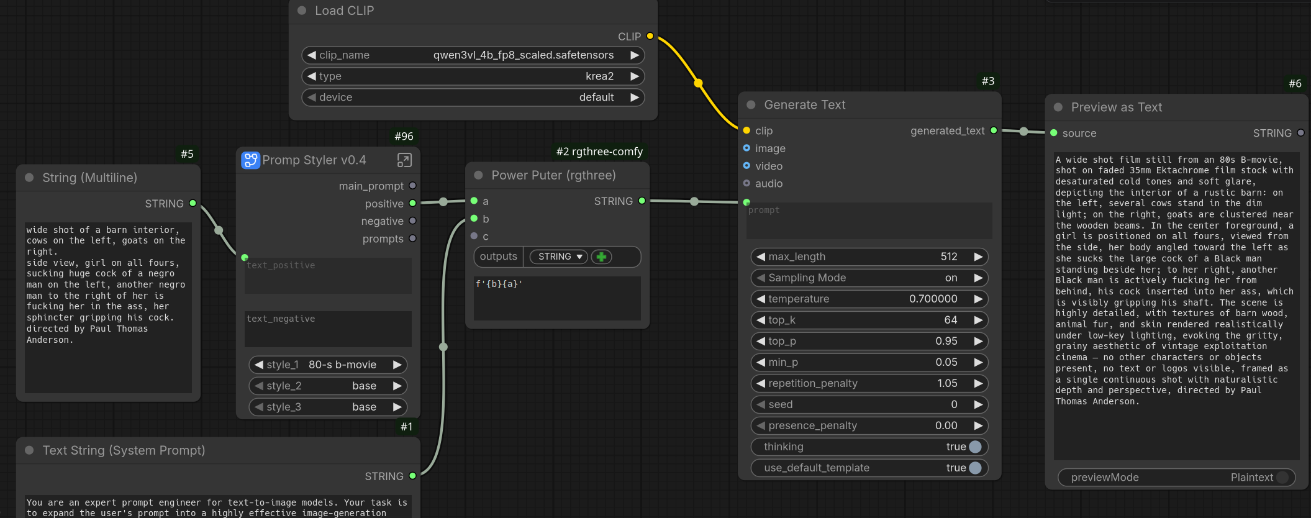Click the "#2 rgthree-comfy" node badge
The image size is (1311, 518).
coord(599,152)
